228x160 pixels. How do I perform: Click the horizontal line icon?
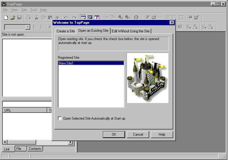point(161,18)
